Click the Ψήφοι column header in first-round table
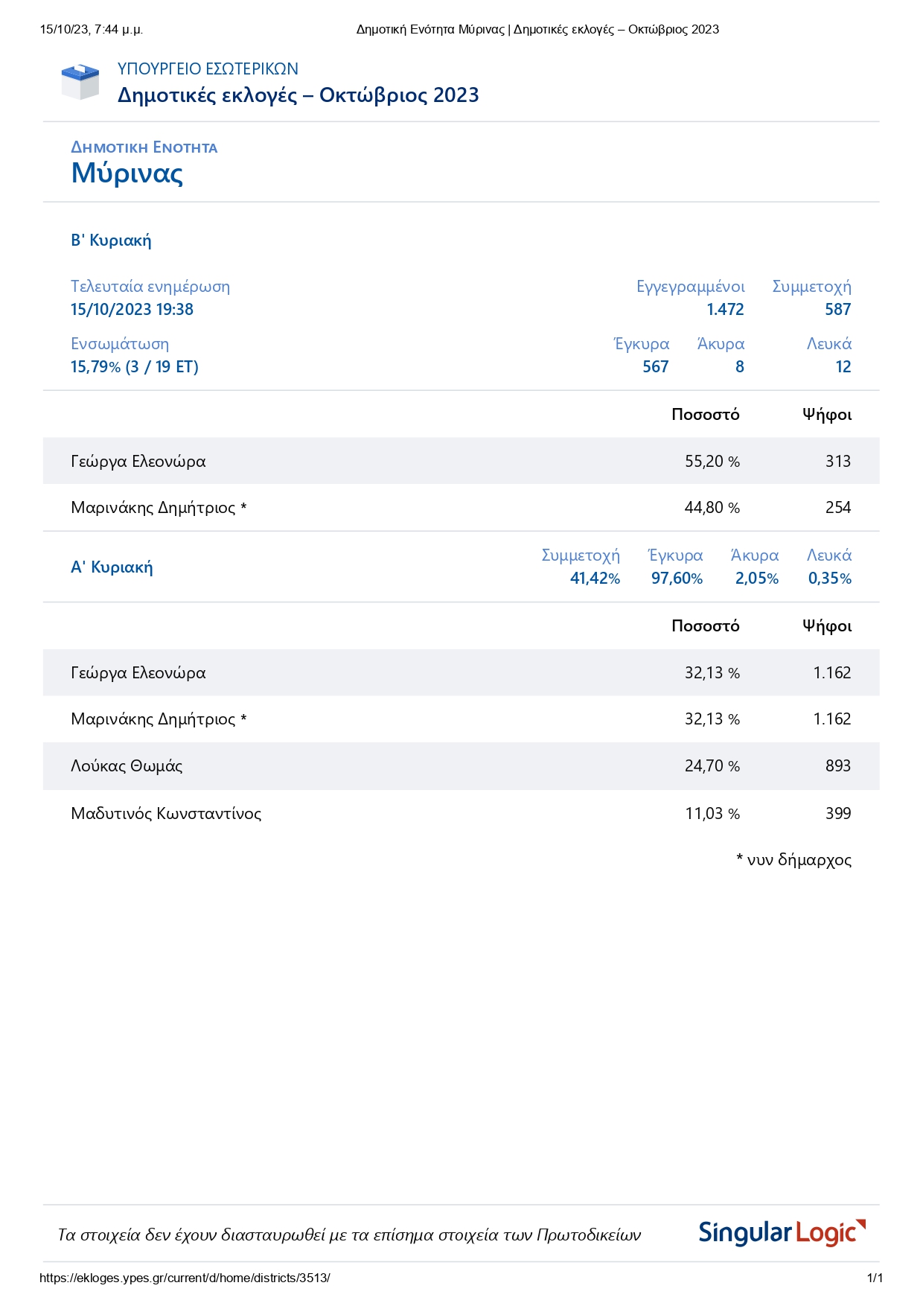Image resolution: width=923 pixels, height=1306 pixels. coord(826,626)
